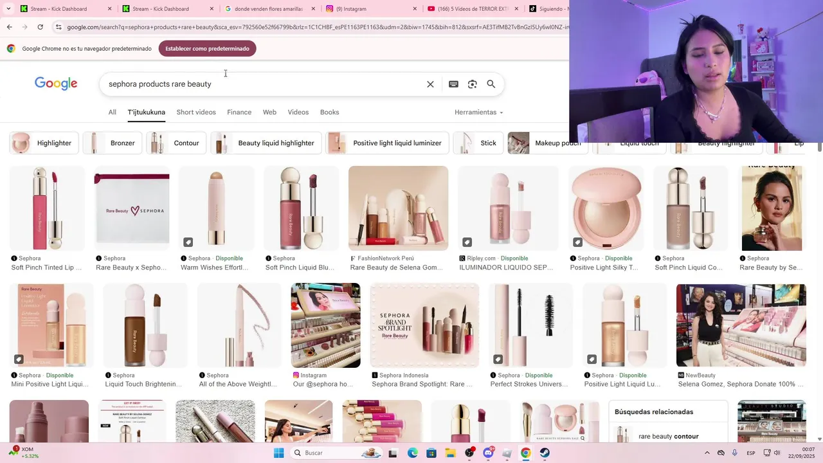The width and height of the screenshot is (823, 463).
Task: Switch to Chrome in taskbar
Action: 526,453
